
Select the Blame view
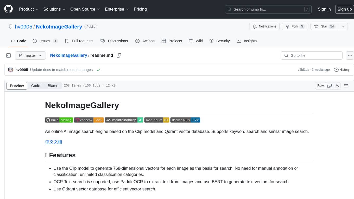tap(53, 86)
